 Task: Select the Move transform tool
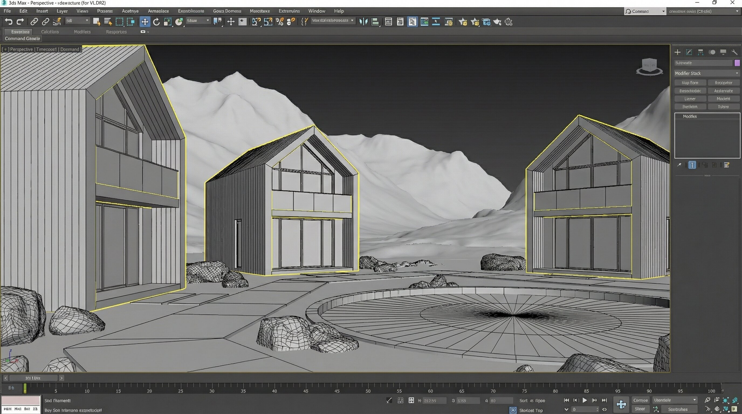[145, 22]
